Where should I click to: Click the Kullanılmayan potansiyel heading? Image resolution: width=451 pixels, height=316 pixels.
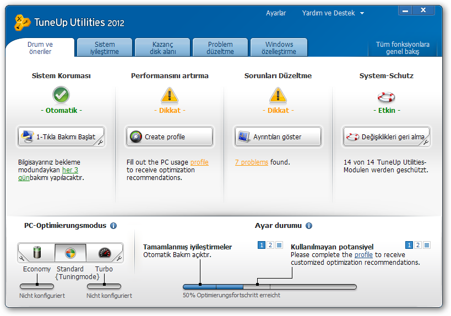(x=332, y=247)
